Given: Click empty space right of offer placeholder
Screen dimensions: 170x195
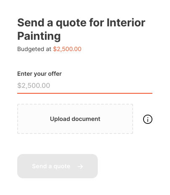Looking at the screenshot, I should pos(101,85).
